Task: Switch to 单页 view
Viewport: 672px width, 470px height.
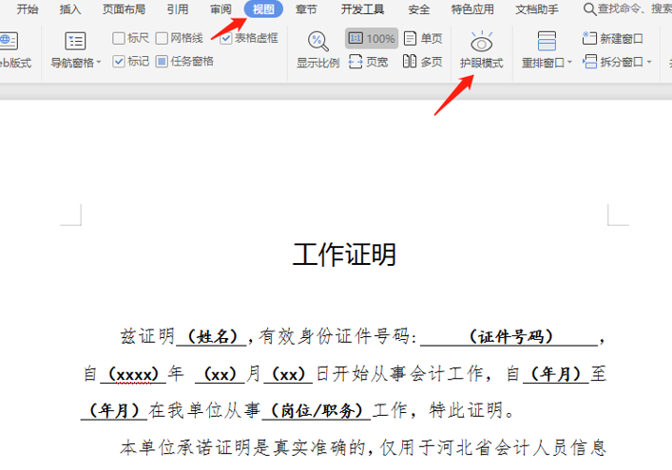Action: tap(423, 39)
